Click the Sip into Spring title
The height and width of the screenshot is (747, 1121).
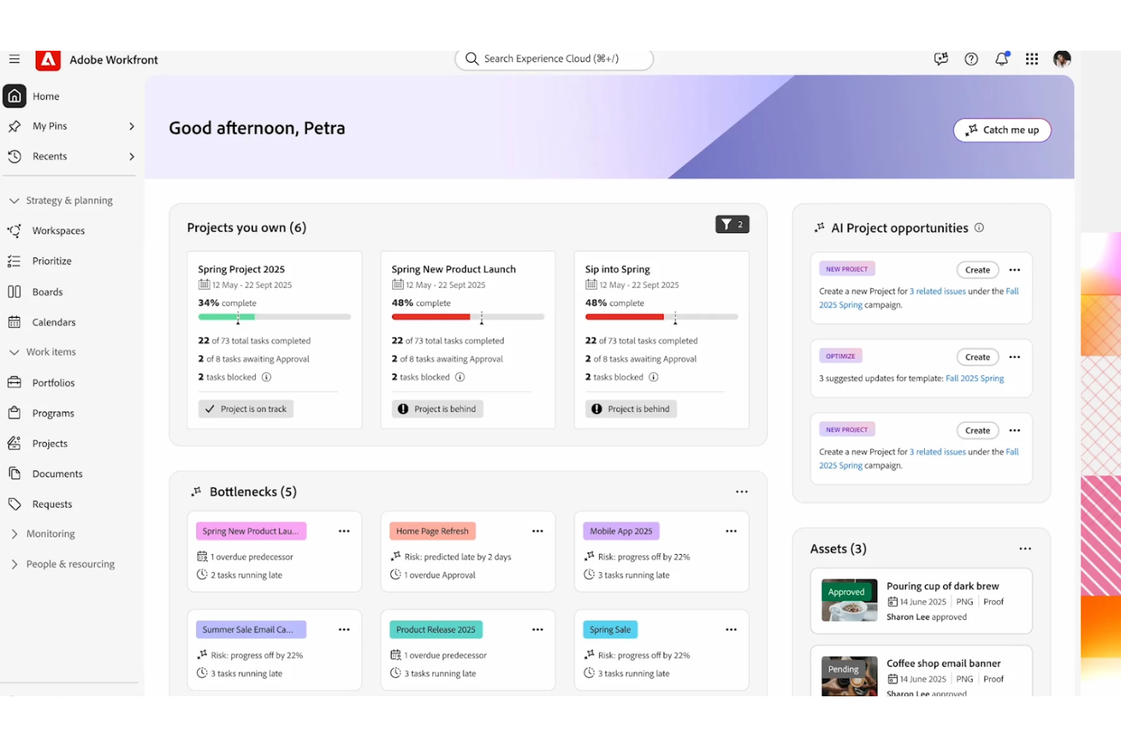click(617, 269)
